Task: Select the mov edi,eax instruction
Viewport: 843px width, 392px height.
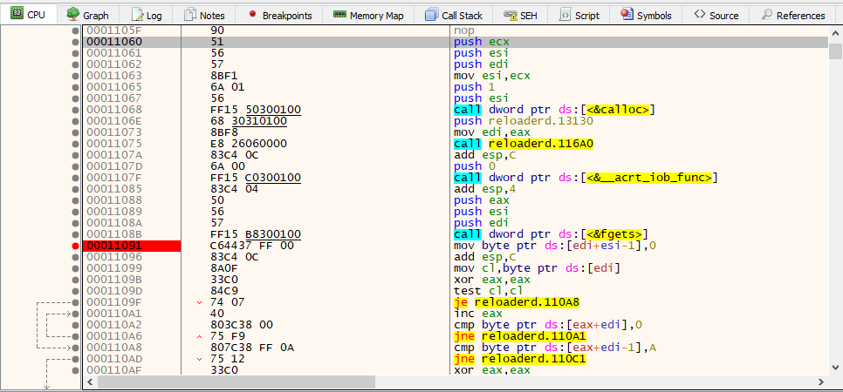Action: (x=492, y=132)
